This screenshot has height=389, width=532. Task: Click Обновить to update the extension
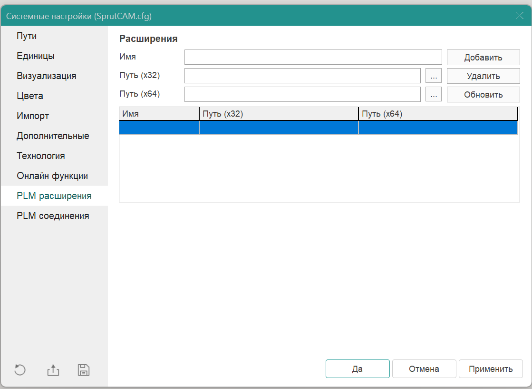click(483, 94)
